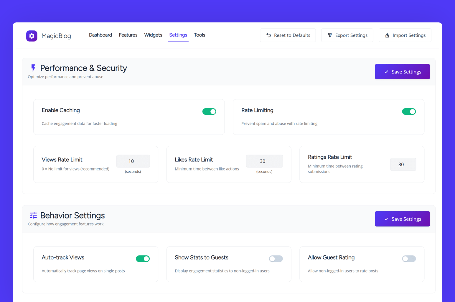Click the MagicBlog brand name

pos(56,36)
